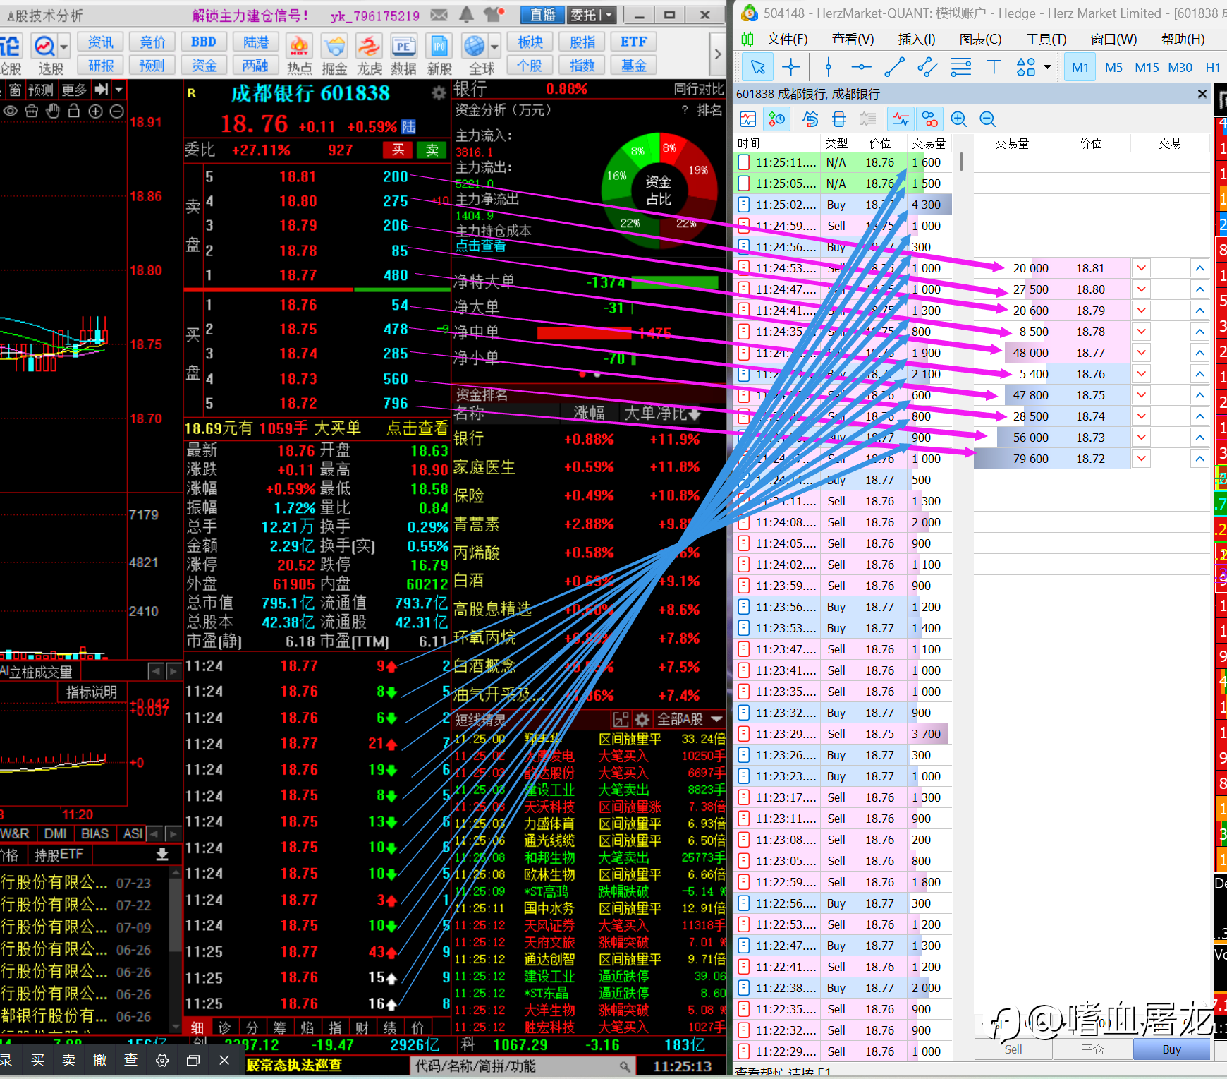Open the 全球 globe dropdown arrow
Screen dimensions: 1227x1079
tap(494, 47)
